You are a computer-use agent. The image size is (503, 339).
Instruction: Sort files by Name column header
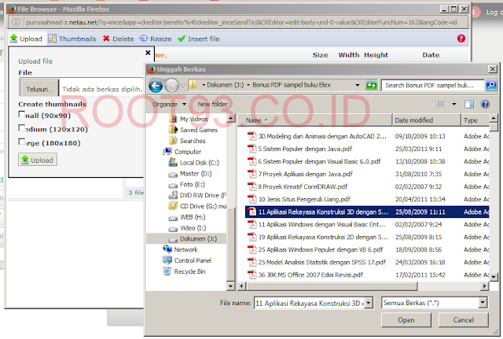(315, 120)
